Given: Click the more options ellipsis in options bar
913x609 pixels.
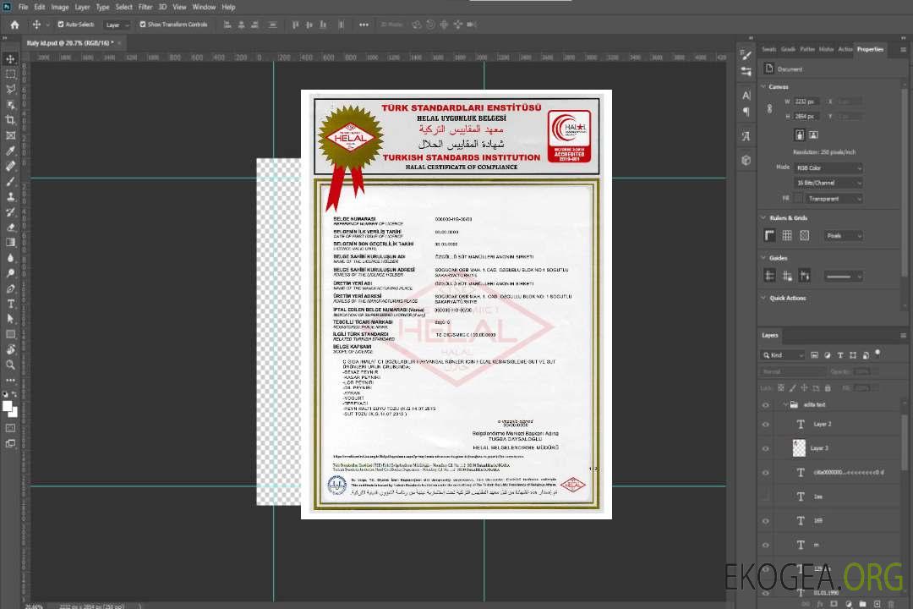Looking at the screenshot, I should (364, 25).
